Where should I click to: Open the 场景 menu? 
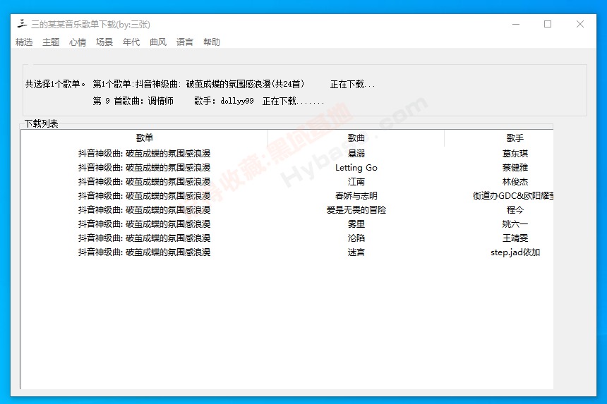(x=104, y=42)
